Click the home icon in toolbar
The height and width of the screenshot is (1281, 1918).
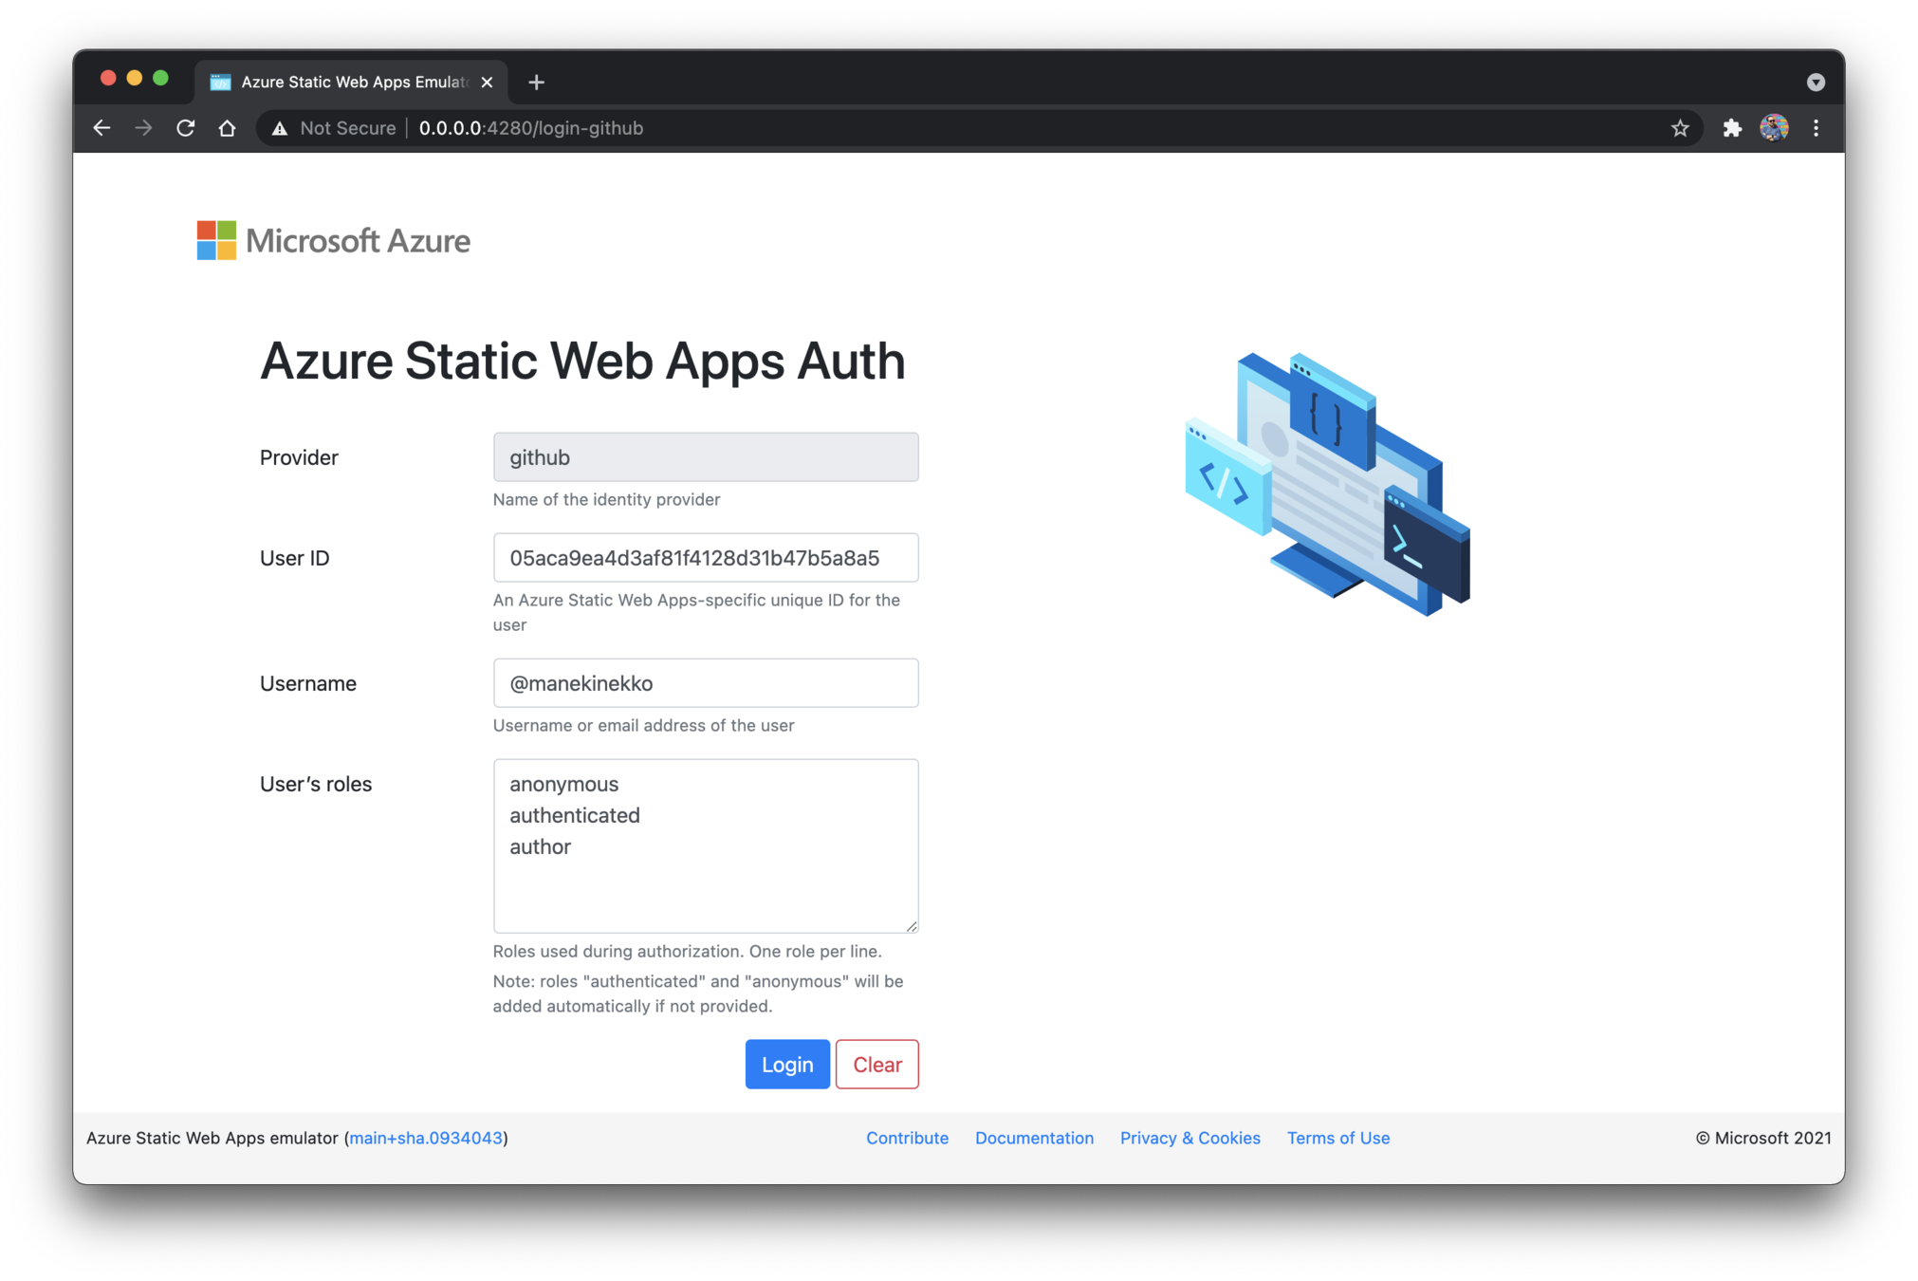227,128
